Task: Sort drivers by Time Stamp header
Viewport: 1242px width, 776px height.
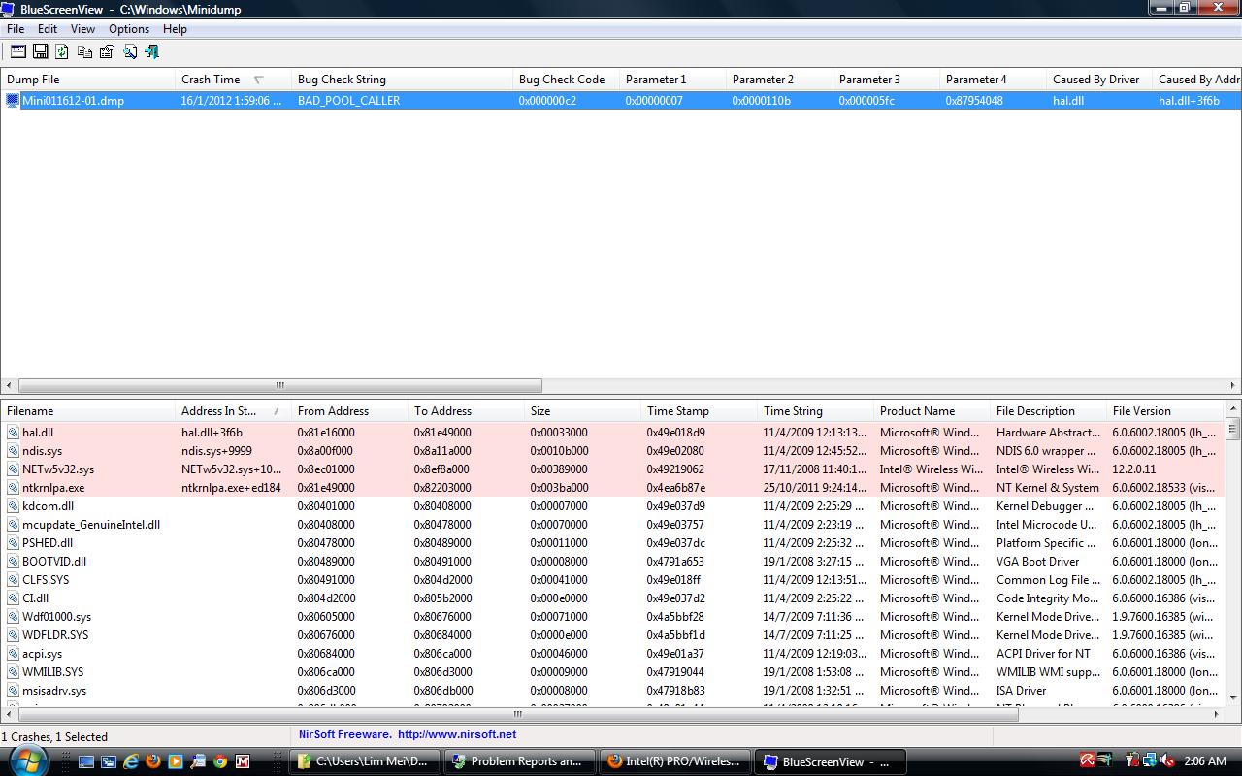Action: (699, 411)
